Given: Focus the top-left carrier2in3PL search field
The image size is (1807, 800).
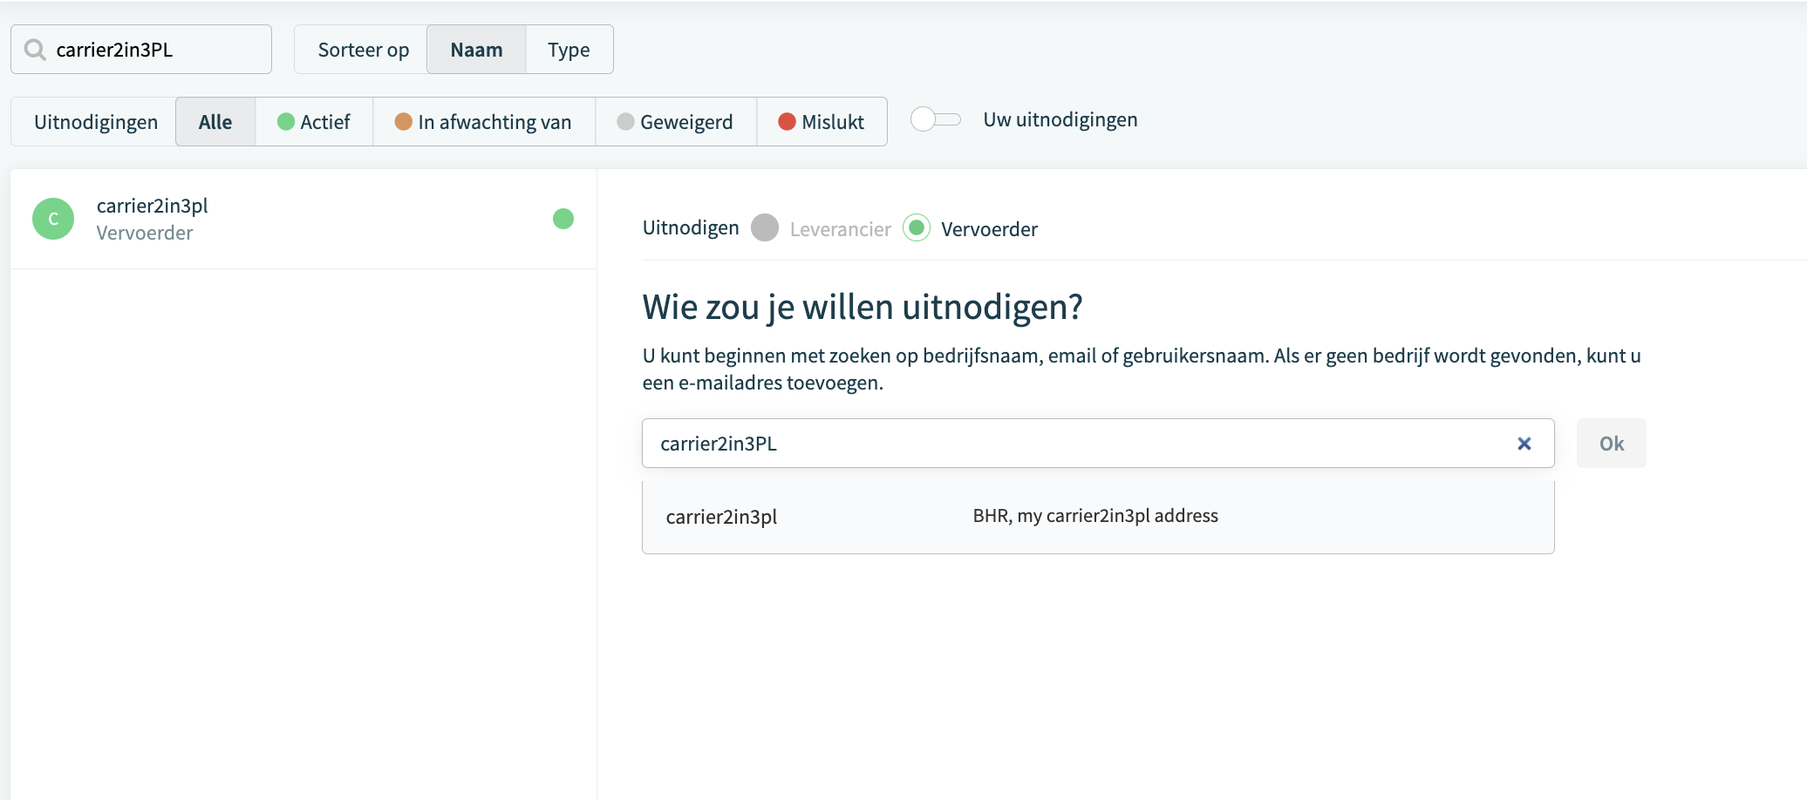Looking at the screenshot, I should (141, 50).
